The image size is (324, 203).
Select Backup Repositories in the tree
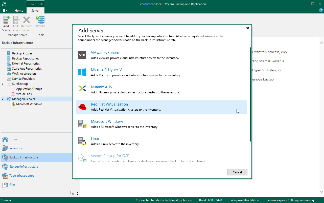coord(26,58)
